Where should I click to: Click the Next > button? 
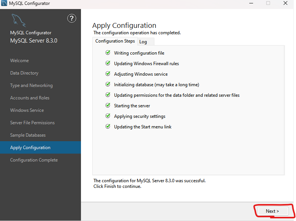[273, 211]
